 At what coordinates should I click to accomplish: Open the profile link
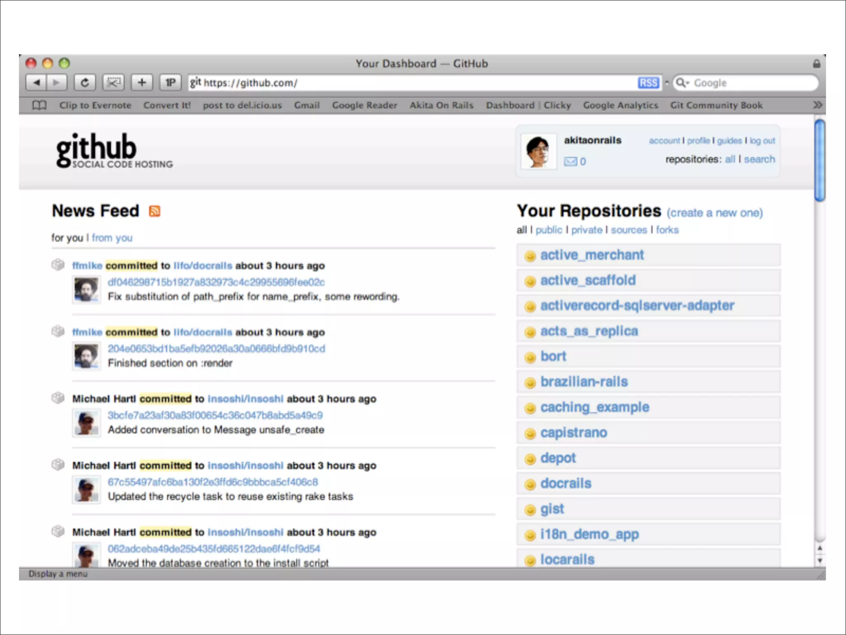point(698,141)
